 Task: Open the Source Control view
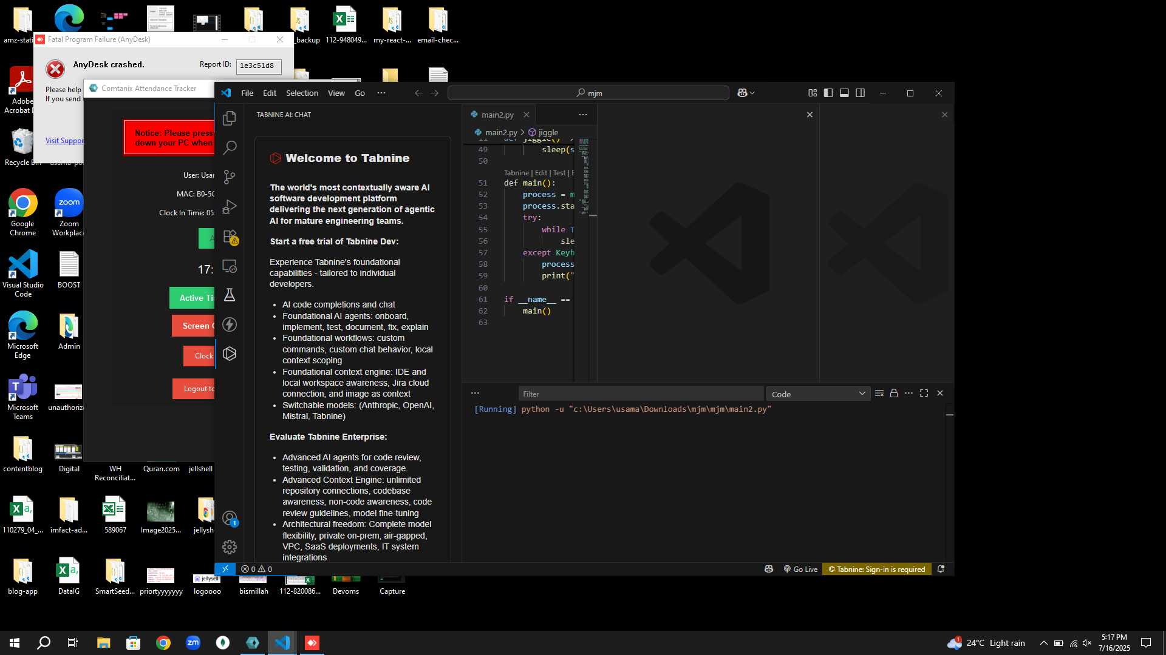tap(230, 177)
